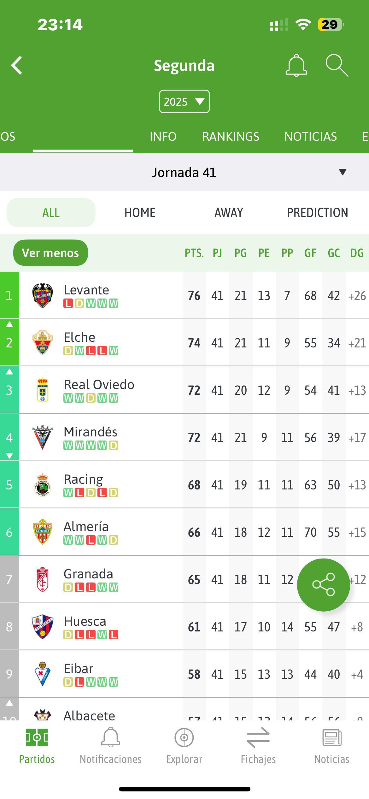
Task: Sort by the PTS. column header
Action: 194,253
